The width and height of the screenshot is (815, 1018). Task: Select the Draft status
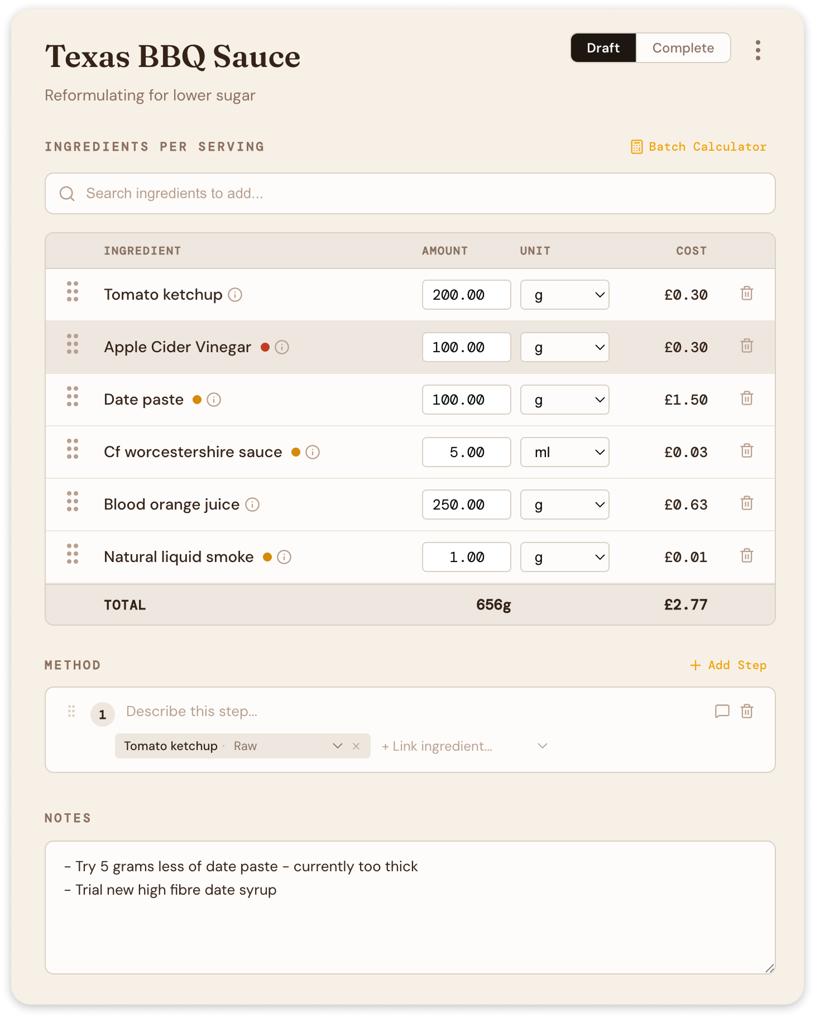603,48
